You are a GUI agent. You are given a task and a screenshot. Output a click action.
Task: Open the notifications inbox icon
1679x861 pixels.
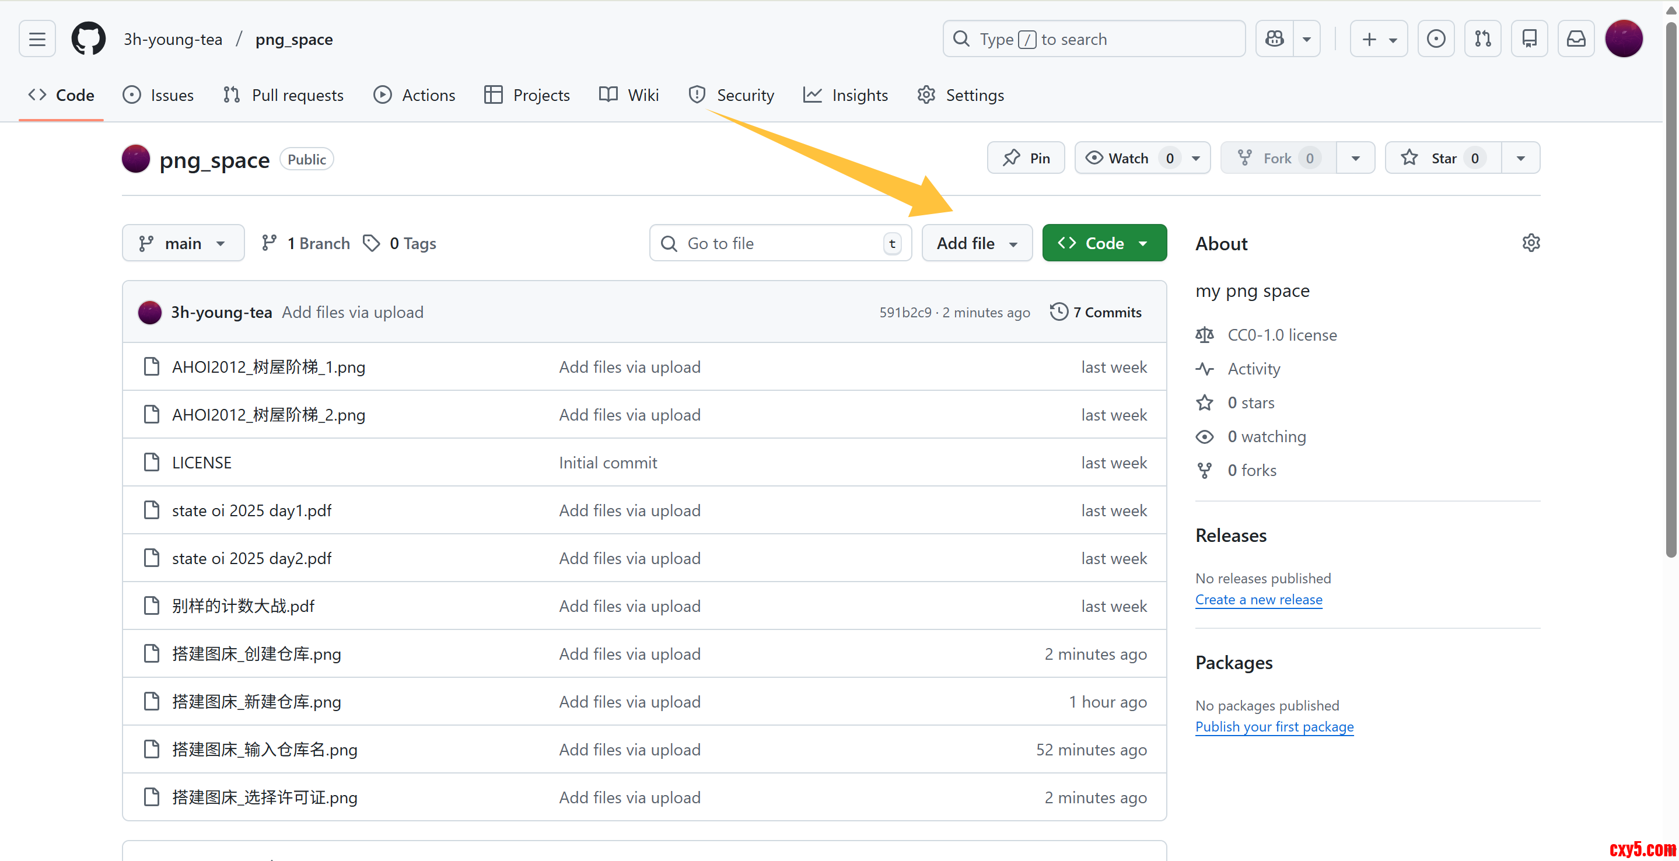click(x=1575, y=39)
